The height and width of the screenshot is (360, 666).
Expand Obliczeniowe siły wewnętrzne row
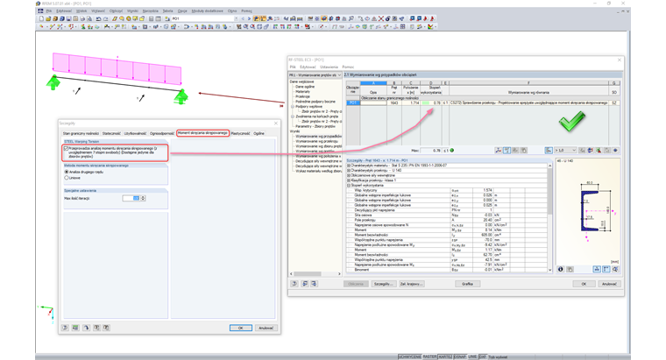coord(349,175)
